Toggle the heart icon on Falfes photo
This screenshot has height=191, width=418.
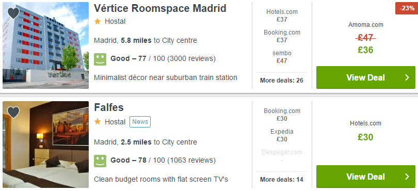coord(13,113)
